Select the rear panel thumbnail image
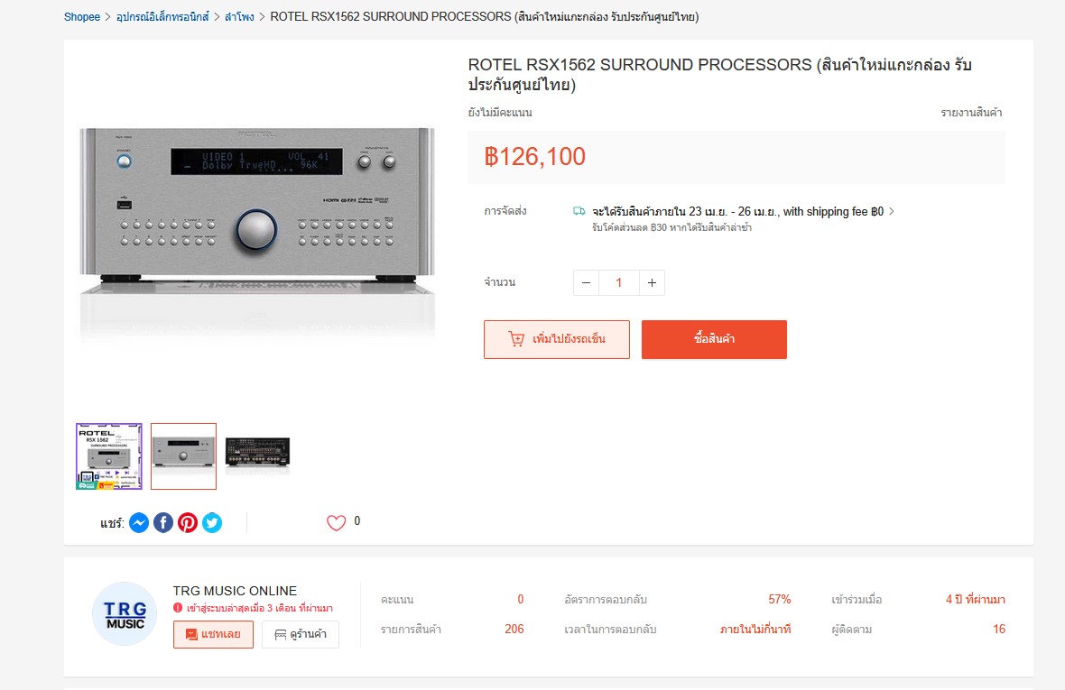 pos(257,456)
